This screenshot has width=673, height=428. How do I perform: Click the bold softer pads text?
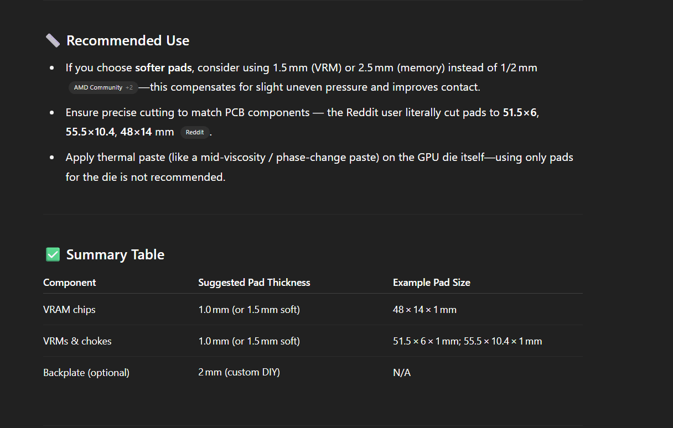point(163,68)
